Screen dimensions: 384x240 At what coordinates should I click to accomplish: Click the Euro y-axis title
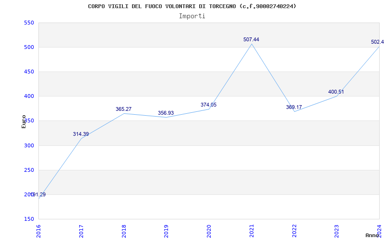(x=24, y=121)
